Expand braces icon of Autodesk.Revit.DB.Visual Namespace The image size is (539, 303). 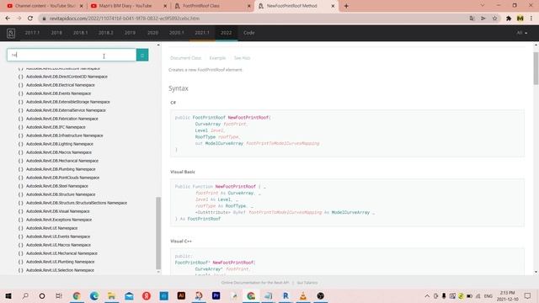click(x=20, y=211)
